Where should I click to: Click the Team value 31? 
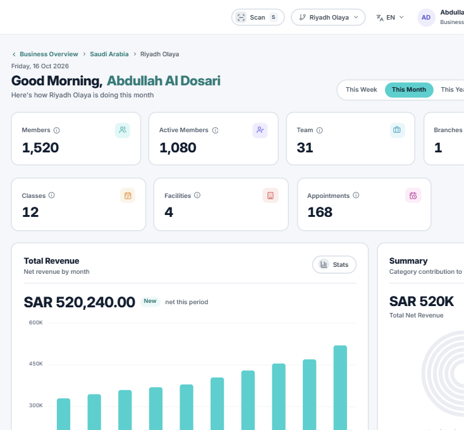click(305, 148)
